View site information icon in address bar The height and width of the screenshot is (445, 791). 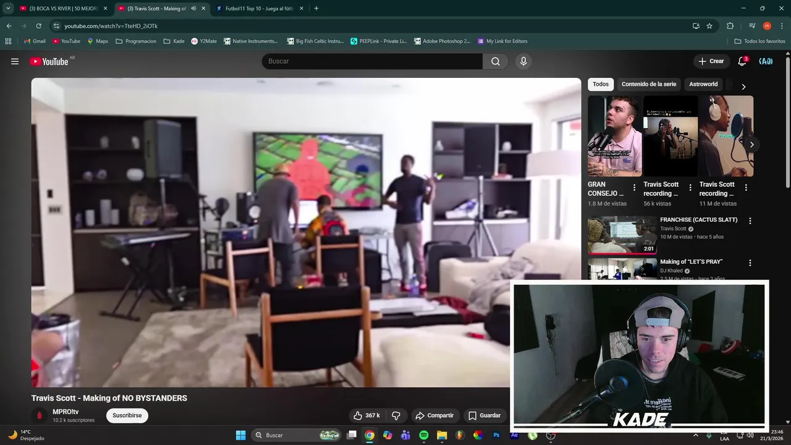pyautogui.click(x=56, y=26)
